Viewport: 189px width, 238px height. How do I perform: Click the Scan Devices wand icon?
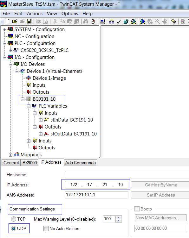tap(157, 22)
